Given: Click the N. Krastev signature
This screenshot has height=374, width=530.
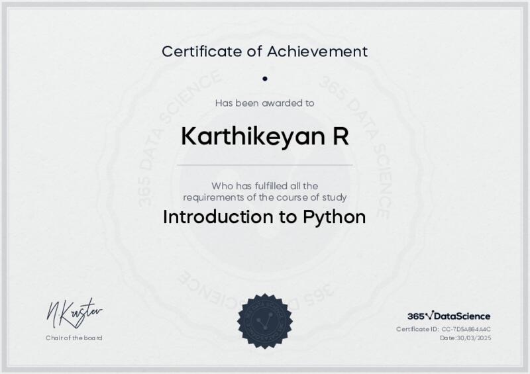Looking at the screenshot, I should click(74, 312).
